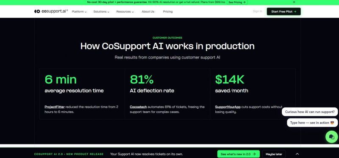The image size is (339, 158).
Task: Open the Cocoatech case study link
Action: [x=139, y=107]
